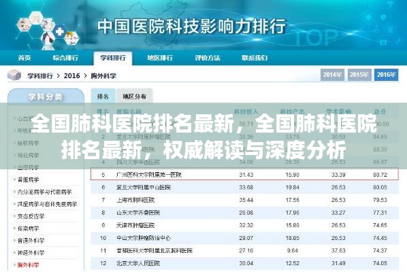Image resolution: width=407 pixels, height=272 pixels.
Task: Open 风湿病学与自体免疫病学 in the sidebar
Action: [x=47, y=204]
